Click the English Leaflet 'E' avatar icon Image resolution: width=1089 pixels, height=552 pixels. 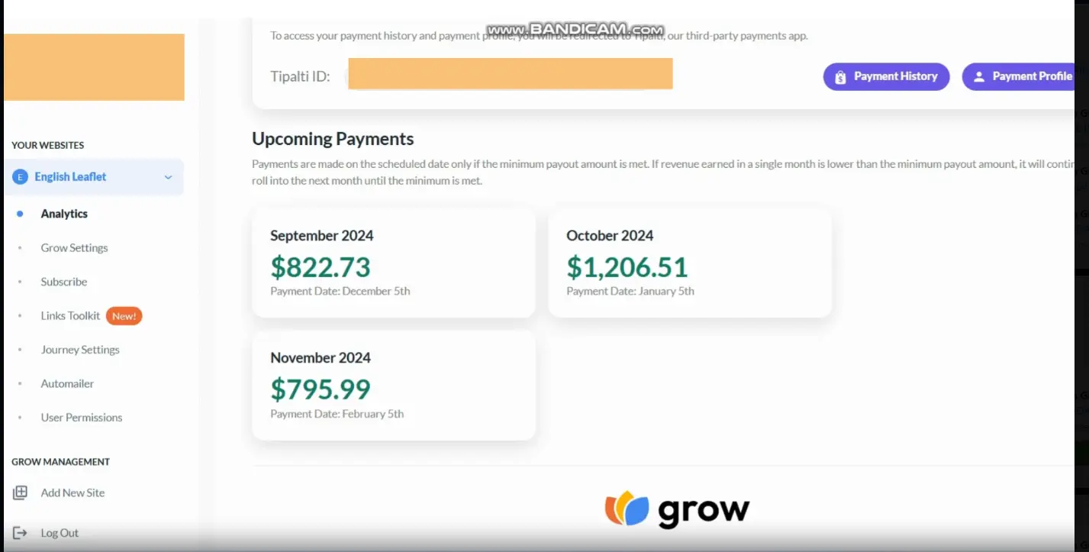[x=20, y=177]
